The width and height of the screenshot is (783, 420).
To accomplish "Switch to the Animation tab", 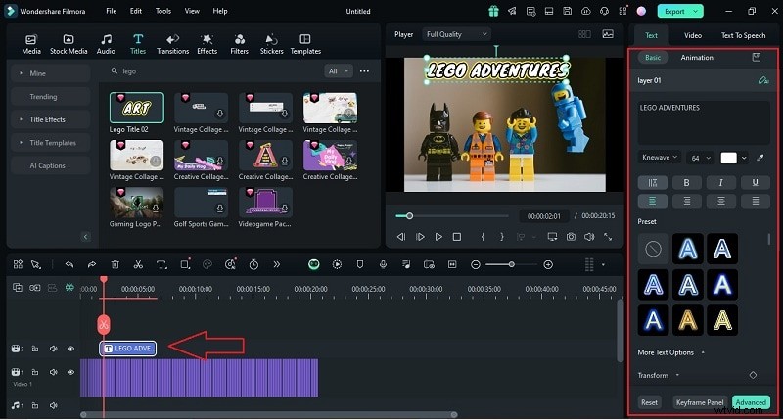I will point(697,58).
